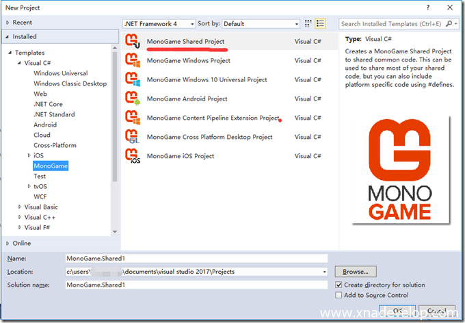Select the MonoGame iOS Project icon
The image size is (465, 323).
133,156
